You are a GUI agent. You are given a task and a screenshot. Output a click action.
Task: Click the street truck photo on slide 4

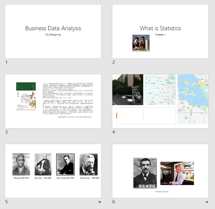(x=128, y=90)
